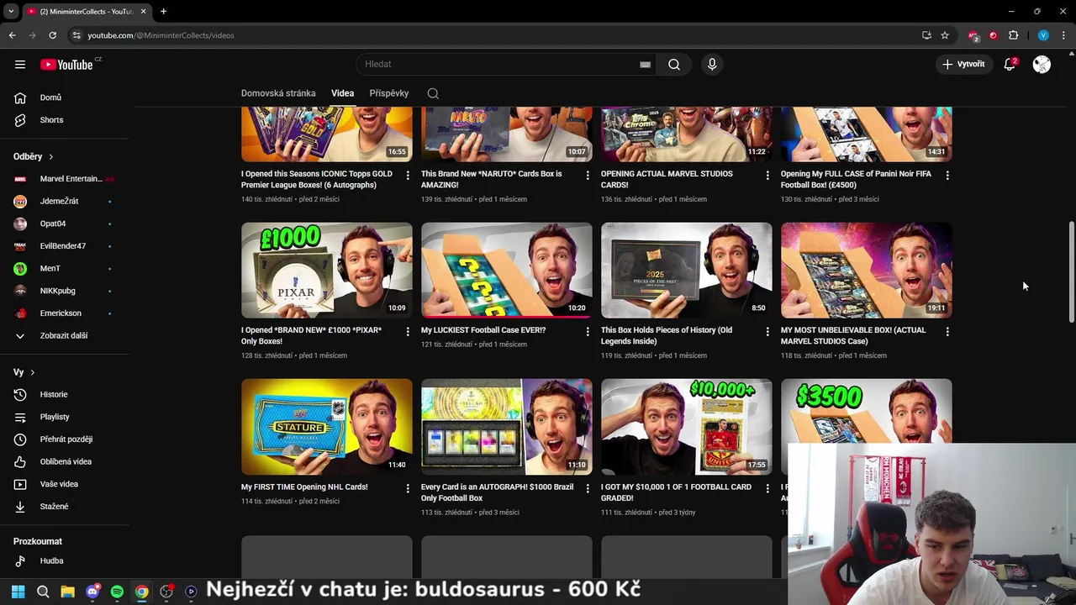The width and height of the screenshot is (1076, 605).
Task: Click the browser address bar
Action: 496,35
